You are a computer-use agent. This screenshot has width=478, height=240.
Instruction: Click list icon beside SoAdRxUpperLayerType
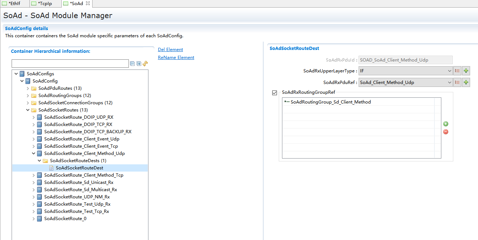[x=457, y=71]
